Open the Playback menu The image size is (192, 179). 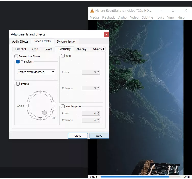[109, 17]
